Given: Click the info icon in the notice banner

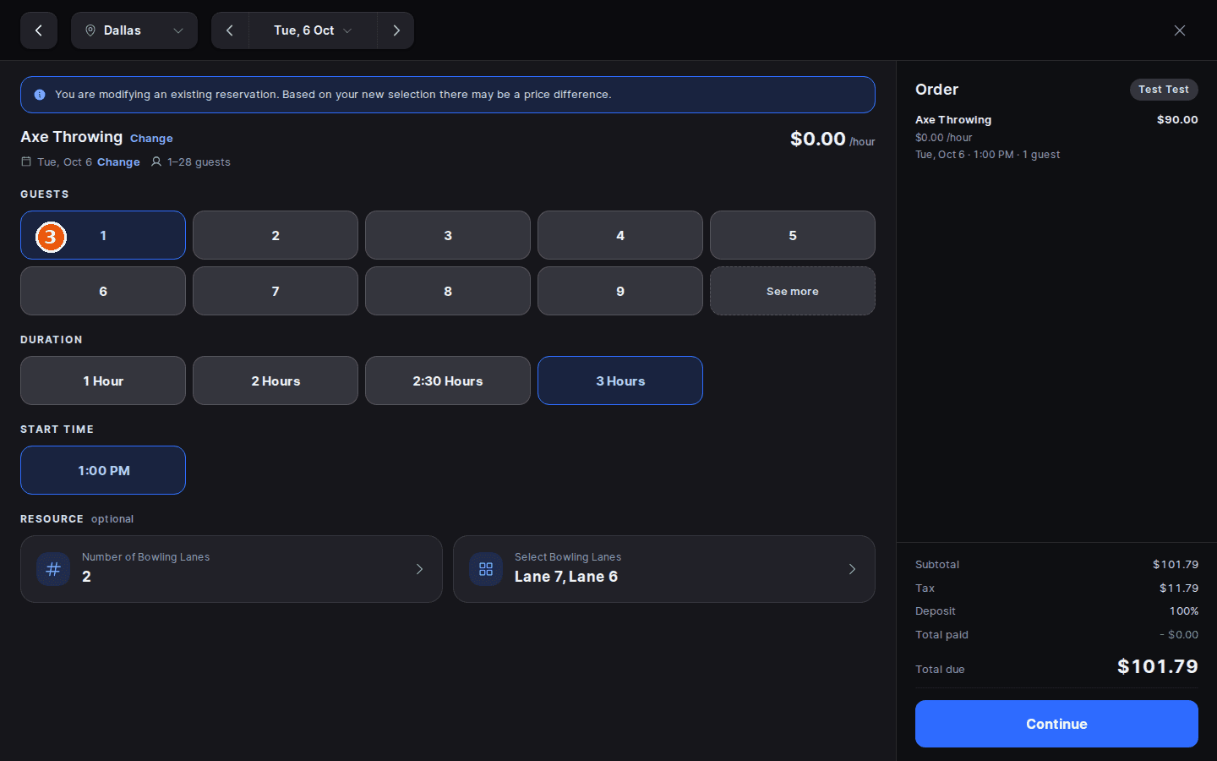Looking at the screenshot, I should pos(40,95).
